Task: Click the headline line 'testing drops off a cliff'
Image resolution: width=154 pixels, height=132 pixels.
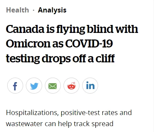Action: tap(60, 59)
